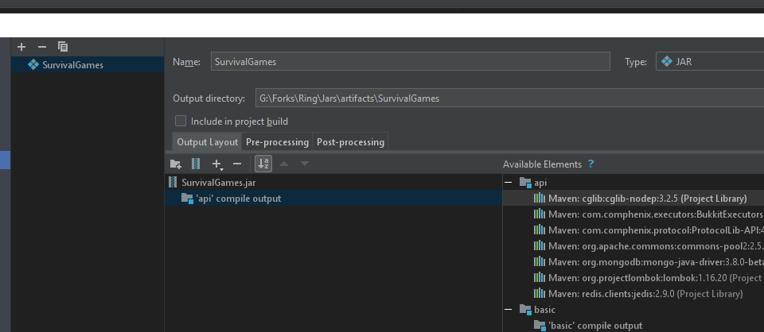Collapse the basic module node
This screenshot has width=764, height=332.
509,309
